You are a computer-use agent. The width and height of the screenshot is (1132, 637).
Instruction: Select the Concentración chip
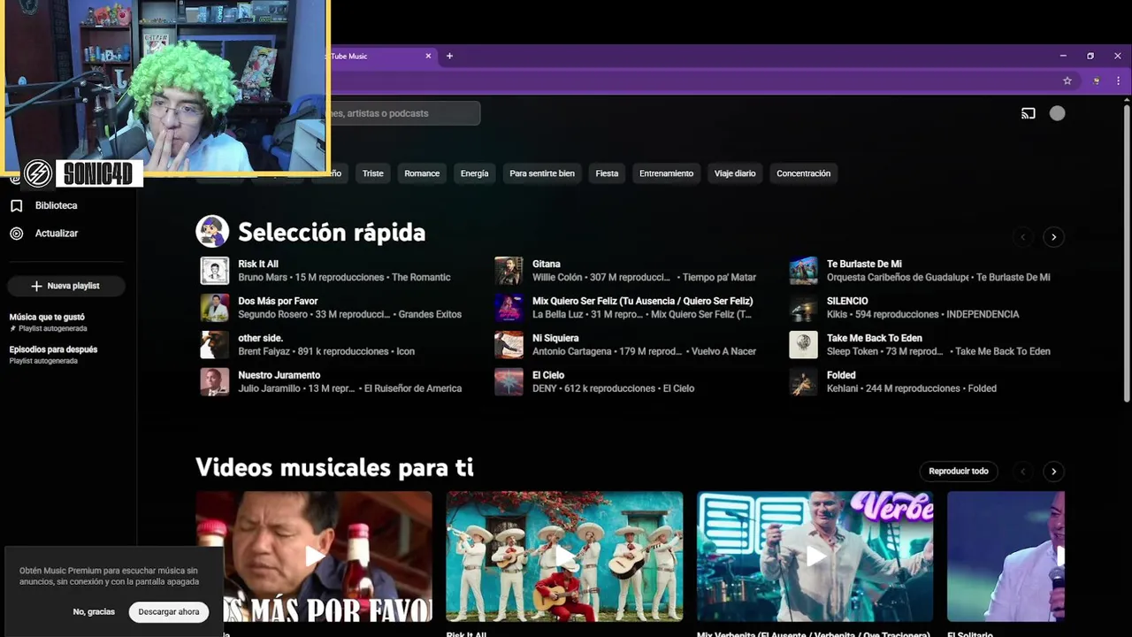pyautogui.click(x=803, y=173)
